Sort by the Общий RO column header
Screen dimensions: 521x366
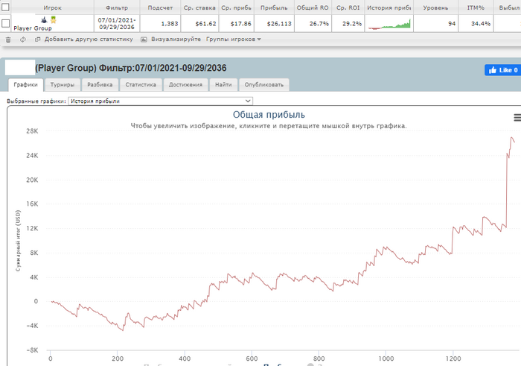(x=313, y=7)
